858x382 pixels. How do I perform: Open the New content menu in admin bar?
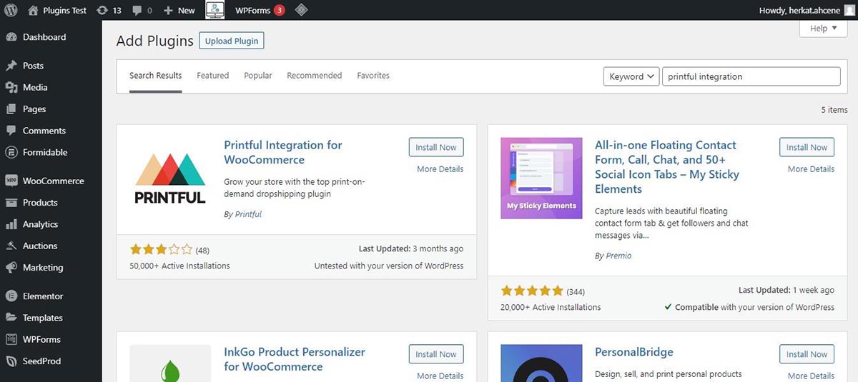coord(179,10)
